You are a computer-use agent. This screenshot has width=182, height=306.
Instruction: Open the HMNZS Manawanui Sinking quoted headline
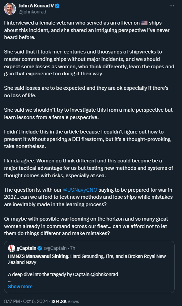point(39,256)
